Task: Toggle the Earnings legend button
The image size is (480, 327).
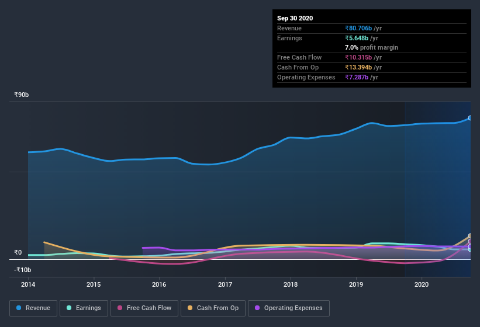Action: pos(84,308)
